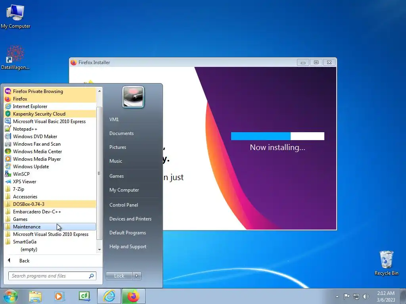Click the Firefox Installer title bar icon
Image resolution: width=406 pixels, height=304 pixels.
[x=74, y=62]
